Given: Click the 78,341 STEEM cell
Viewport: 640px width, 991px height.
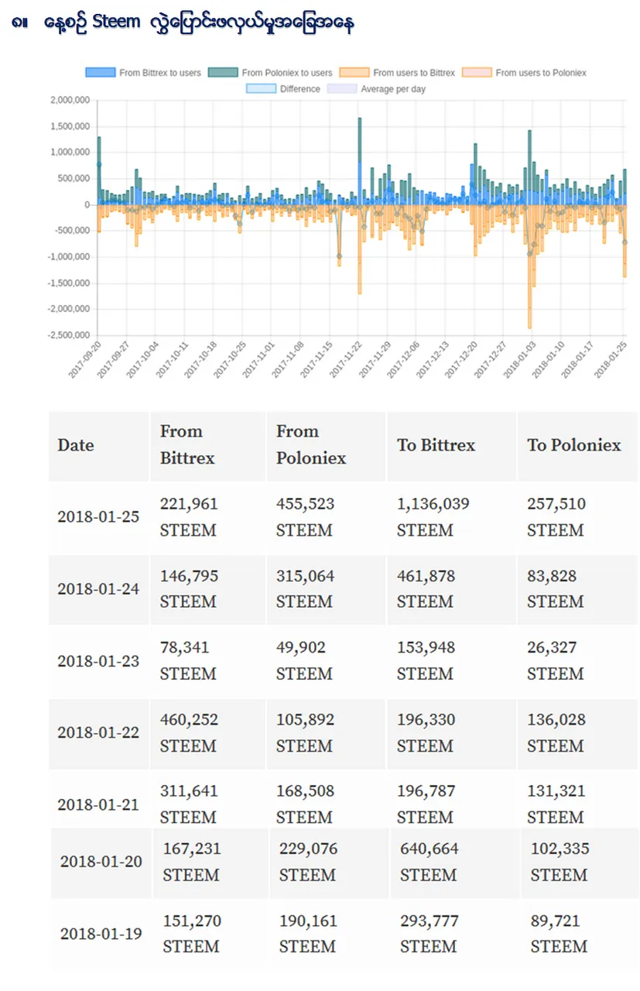Looking at the screenshot, I should coord(208,662).
